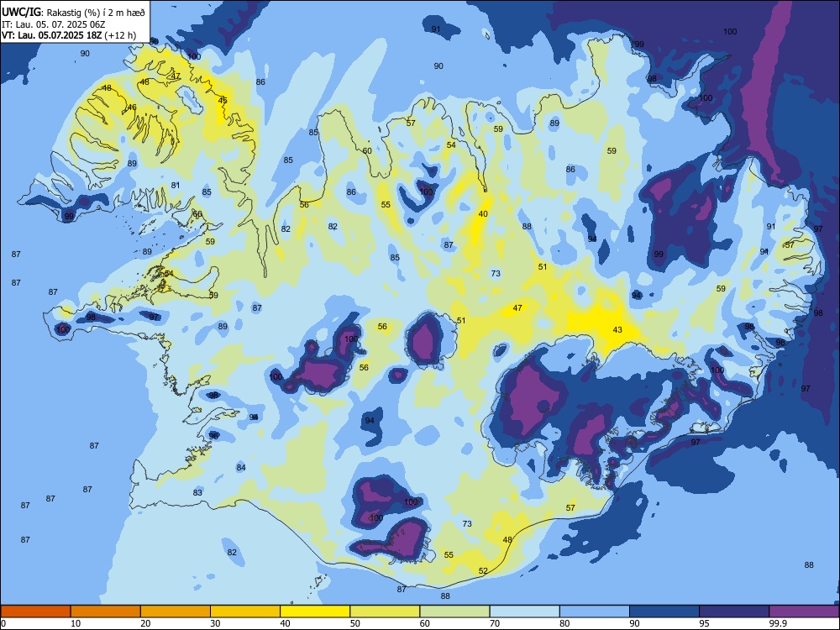
Task: Click the purple legend block above 99.9
Action: point(804,612)
